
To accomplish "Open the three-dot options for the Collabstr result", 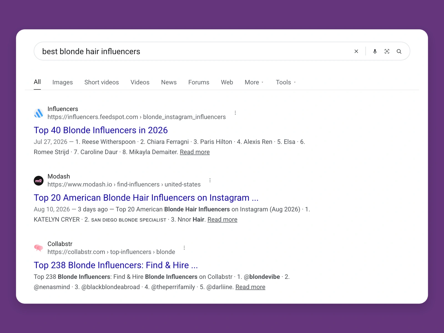I will click(184, 248).
